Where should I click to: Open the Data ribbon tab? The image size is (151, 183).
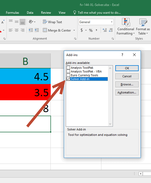pyautogui.click(x=30, y=13)
